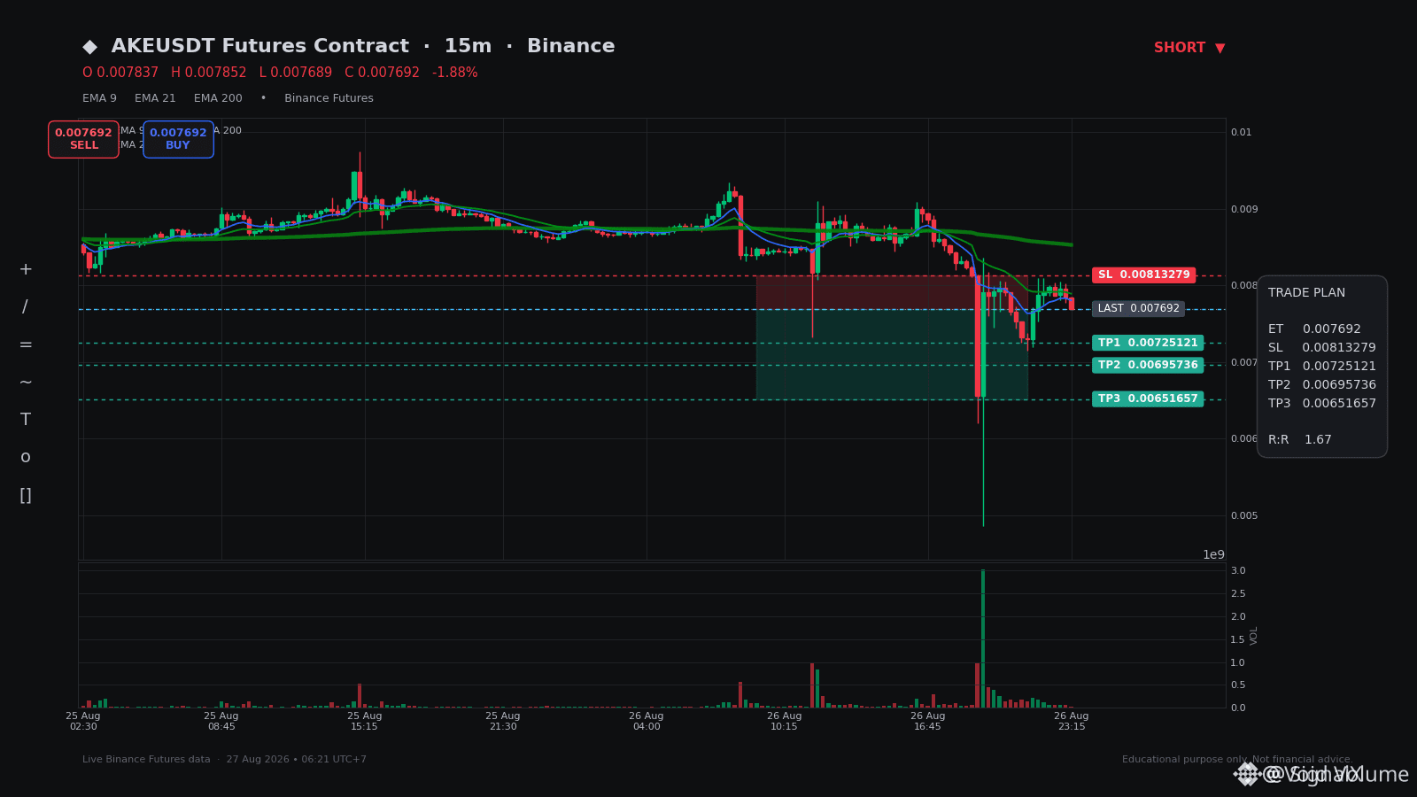Click the 0.005 price axis label
The image size is (1417, 797).
[1243, 516]
